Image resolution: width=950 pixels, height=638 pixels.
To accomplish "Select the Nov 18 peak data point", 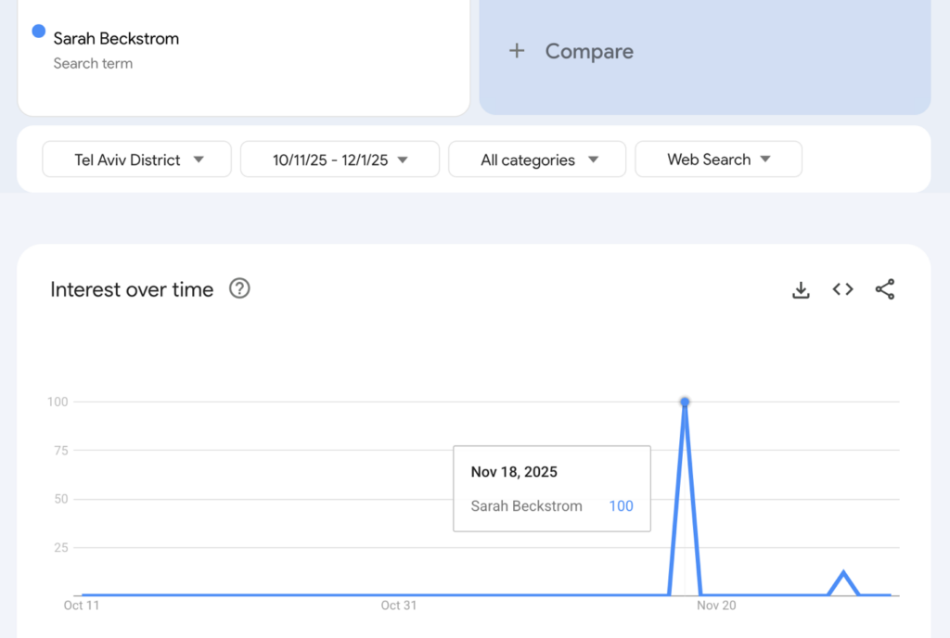I will (685, 402).
